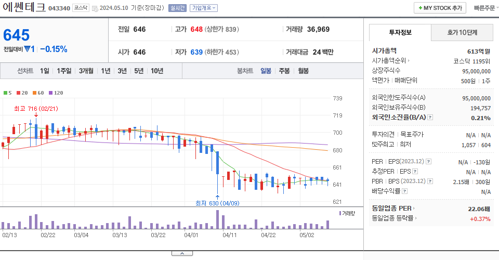Click help icon next to PER EPS(2023.12)
Image resolution: width=499 pixels, height=260 pixels.
[429, 162]
